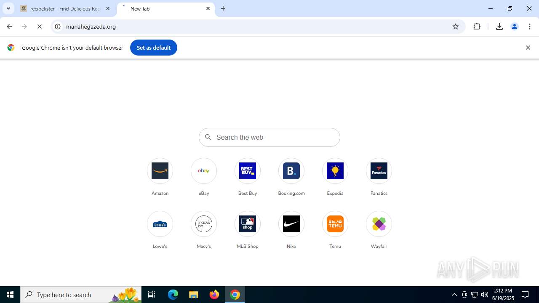Open Chrome's three-dot menu

coord(530,27)
